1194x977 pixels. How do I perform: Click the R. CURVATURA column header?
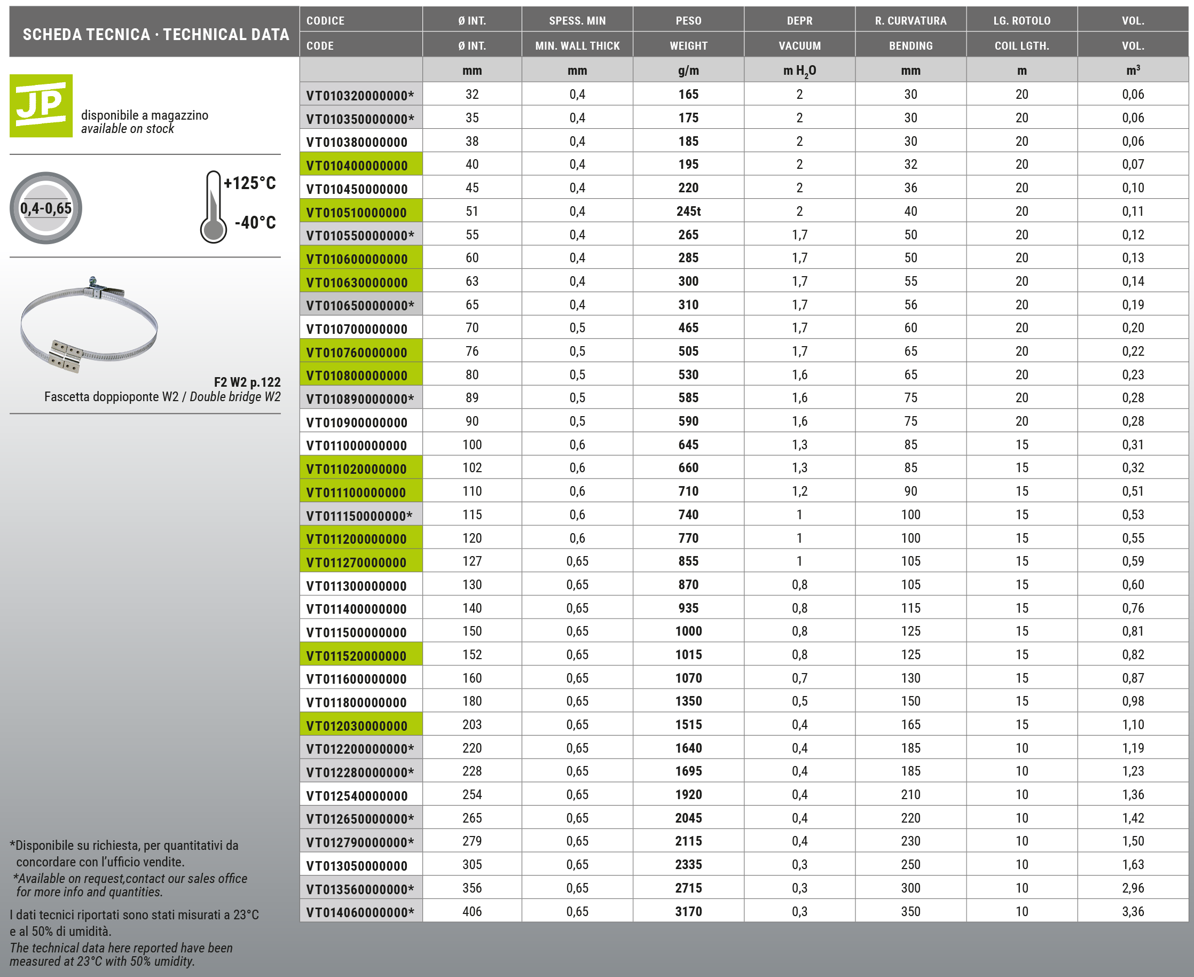[x=910, y=21]
